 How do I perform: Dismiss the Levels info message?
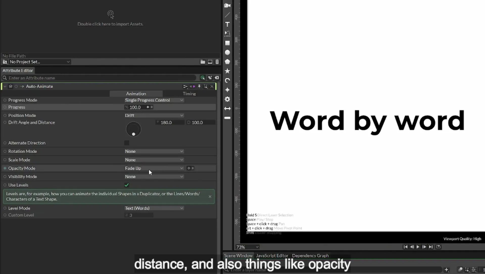click(210, 196)
